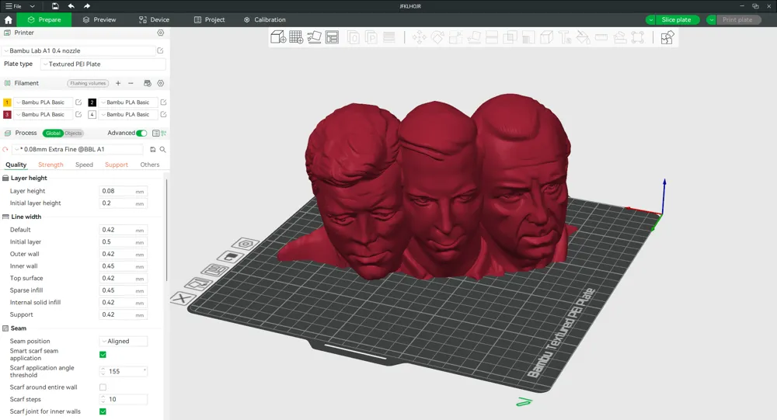Edit filament 1 preset icon

(x=78, y=102)
